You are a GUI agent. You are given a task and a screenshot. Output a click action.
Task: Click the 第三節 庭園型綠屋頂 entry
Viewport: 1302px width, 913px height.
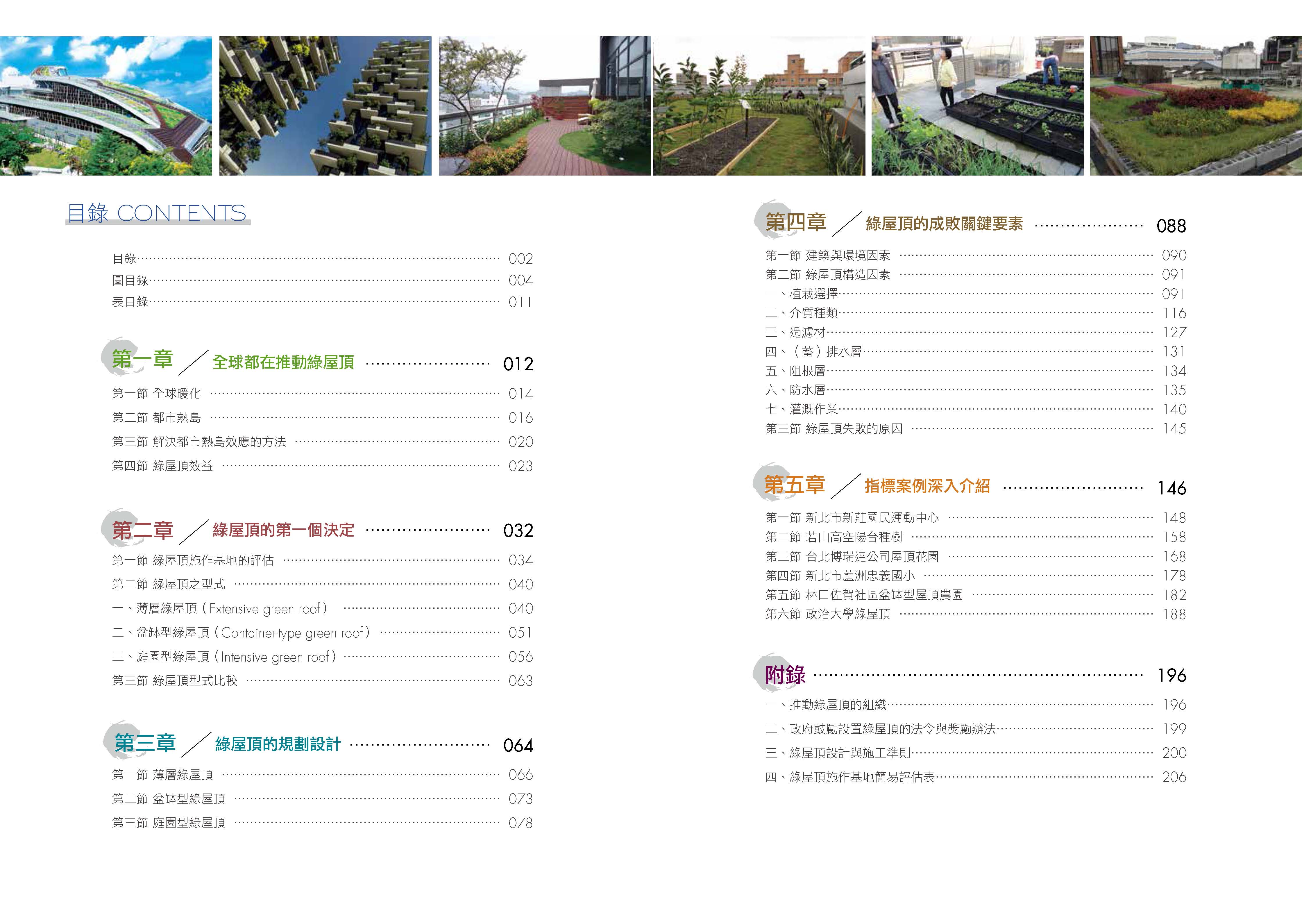click(x=322, y=823)
